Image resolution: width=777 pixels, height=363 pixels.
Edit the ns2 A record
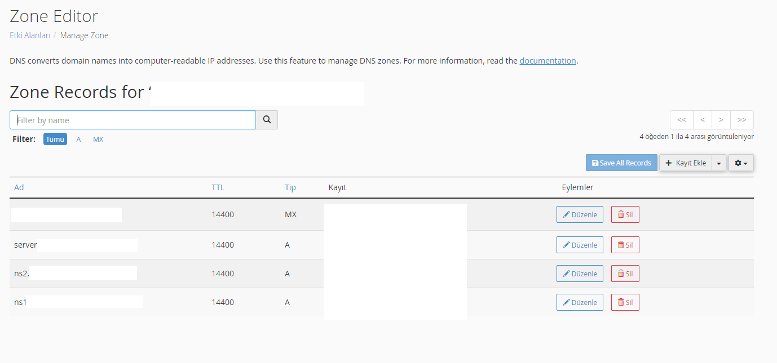click(x=580, y=274)
